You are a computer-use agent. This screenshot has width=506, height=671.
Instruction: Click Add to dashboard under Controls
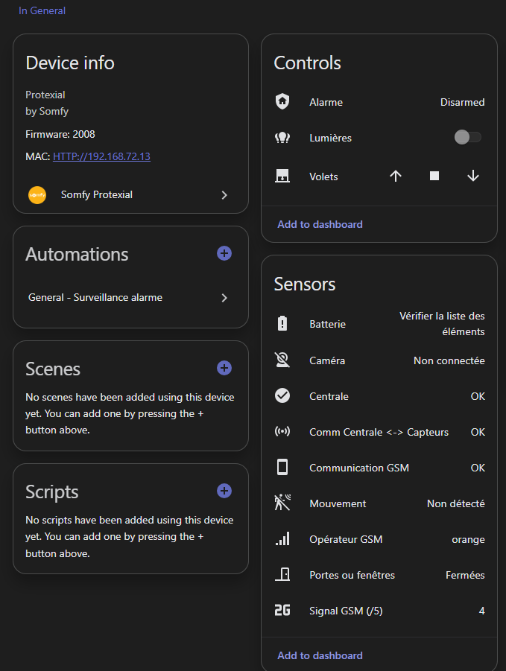(320, 224)
